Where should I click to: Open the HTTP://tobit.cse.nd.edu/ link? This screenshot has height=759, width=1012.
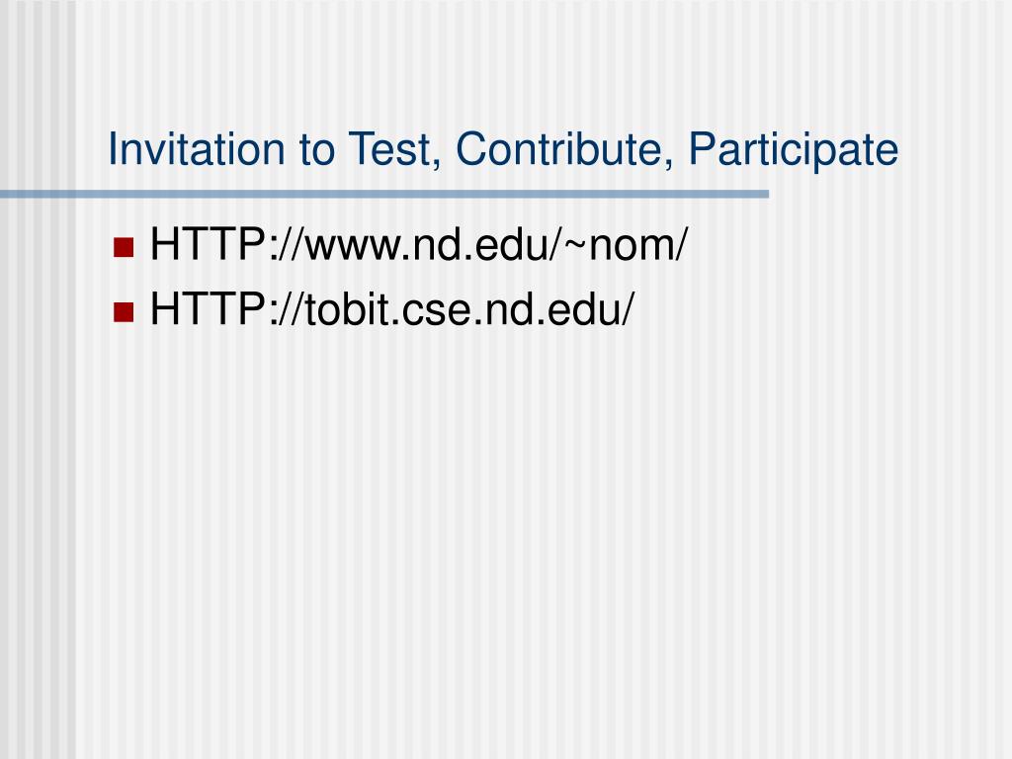[x=392, y=309]
